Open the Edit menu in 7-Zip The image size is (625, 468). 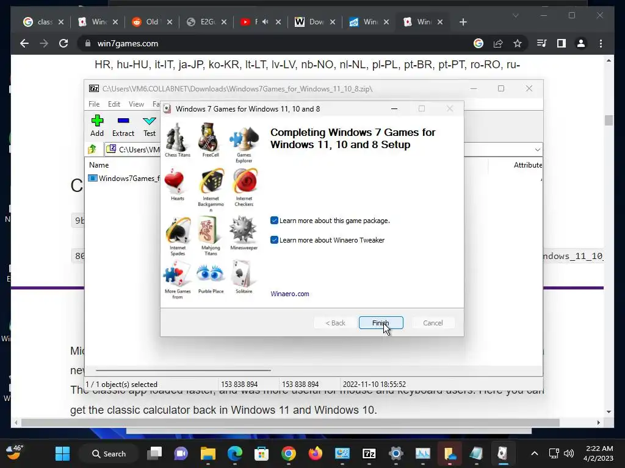(x=114, y=104)
